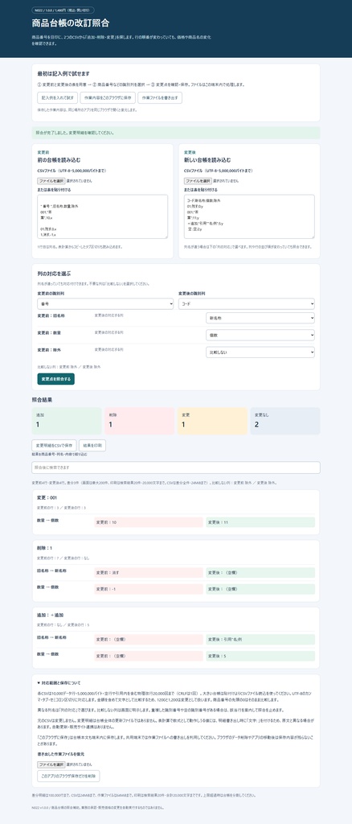Open the 比較しない mapping dropdown for 除外
The height and width of the screenshot is (824, 352).
point(260,352)
